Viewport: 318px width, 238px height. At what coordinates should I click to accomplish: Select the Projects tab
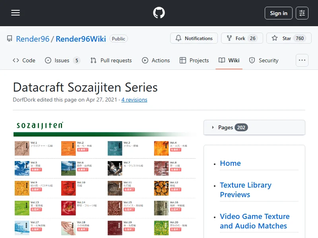194,60
